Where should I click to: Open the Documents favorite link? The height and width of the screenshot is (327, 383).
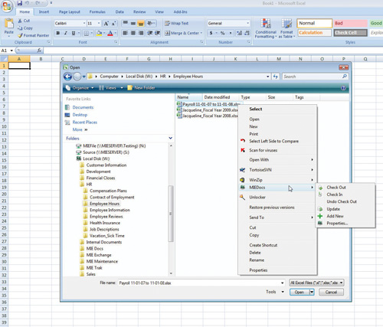click(x=83, y=107)
